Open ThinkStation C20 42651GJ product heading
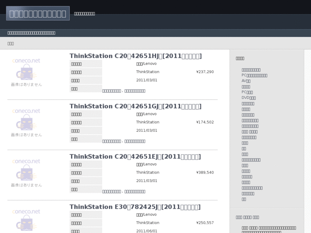The width and height of the screenshot is (311, 233). 135,106
